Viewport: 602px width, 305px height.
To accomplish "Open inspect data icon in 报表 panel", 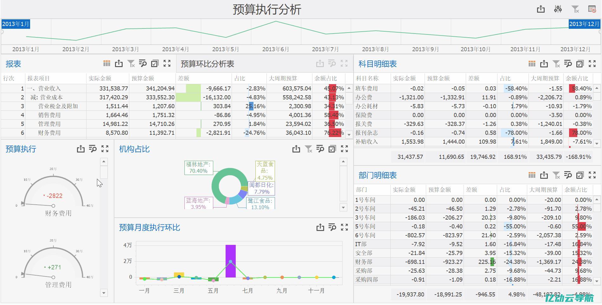I will point(143,64).
